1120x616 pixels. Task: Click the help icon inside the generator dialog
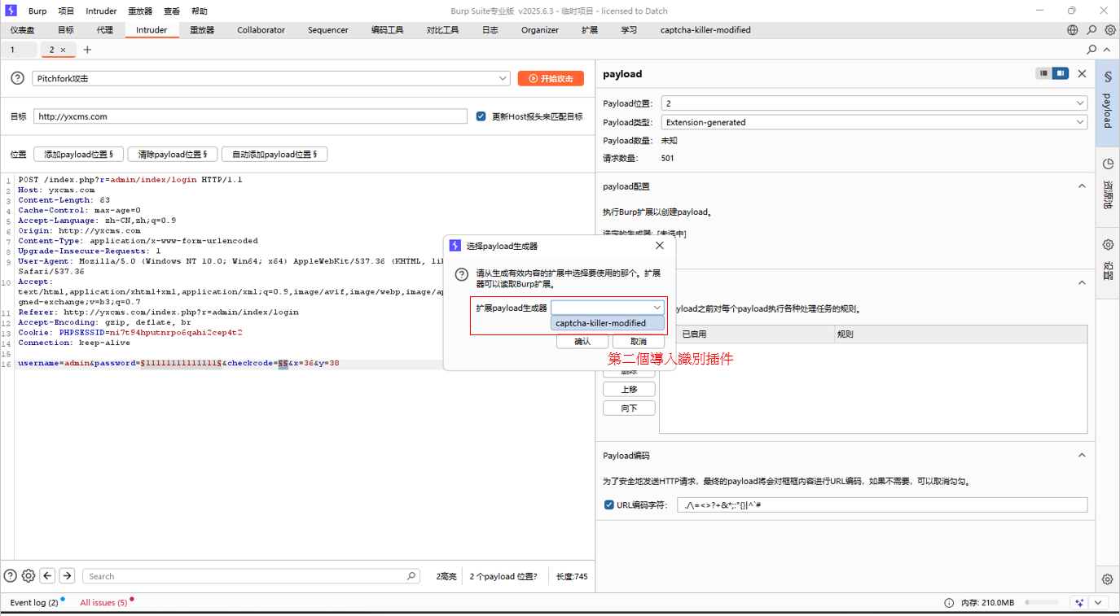click(462, 274)
